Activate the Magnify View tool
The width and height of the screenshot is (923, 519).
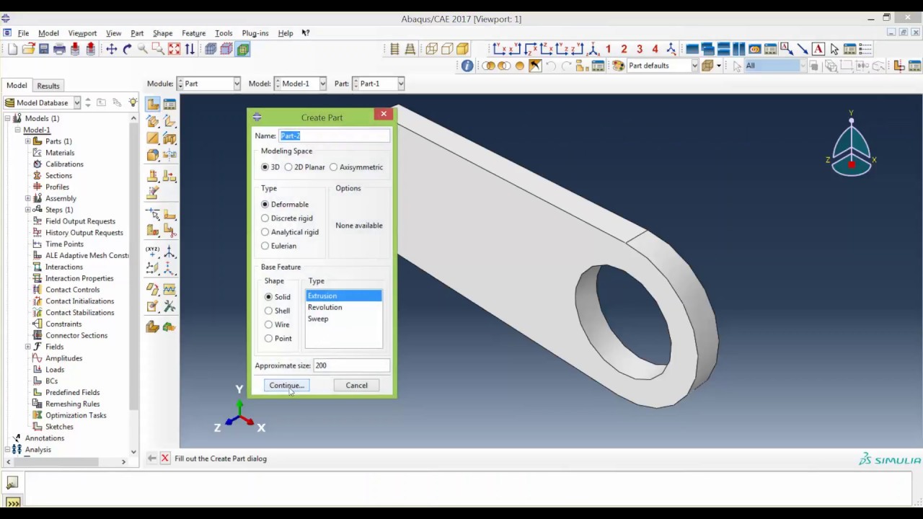pyautogui.click(x=143, y=49)
